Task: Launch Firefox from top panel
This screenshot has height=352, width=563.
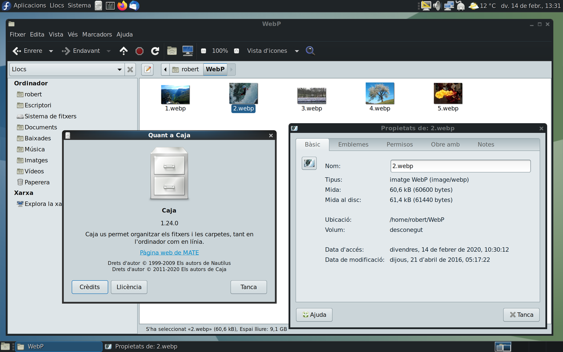Action: tap(122, 6)
